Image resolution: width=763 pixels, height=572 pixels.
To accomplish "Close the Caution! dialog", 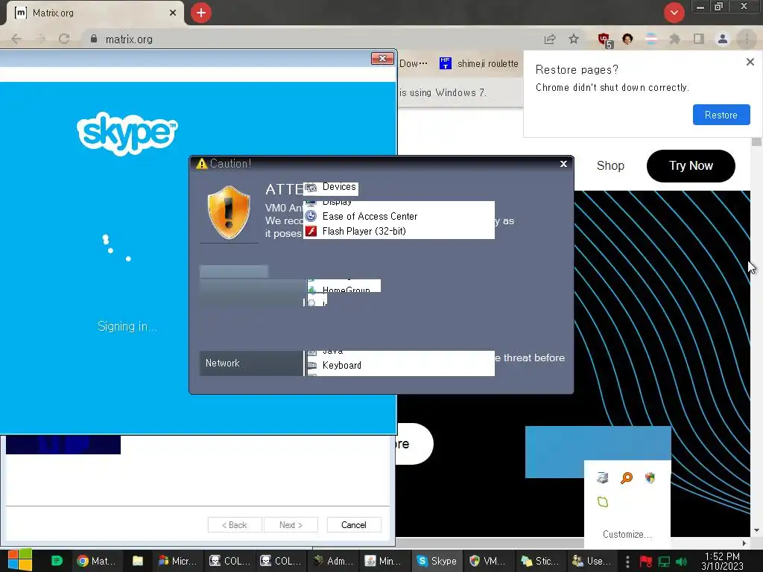I will (563, 164).
